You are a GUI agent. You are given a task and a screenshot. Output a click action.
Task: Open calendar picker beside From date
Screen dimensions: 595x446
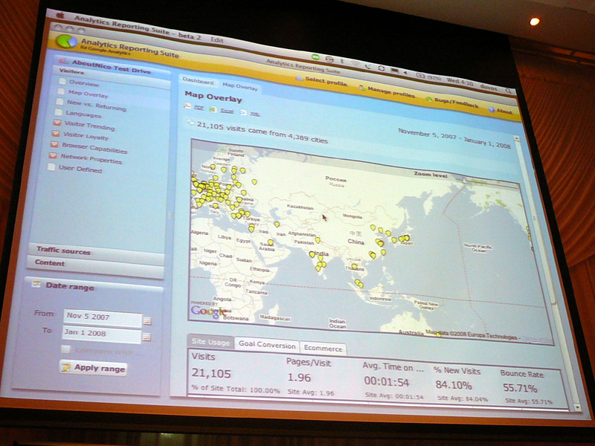pyautogui.click(x=147, y=321)
